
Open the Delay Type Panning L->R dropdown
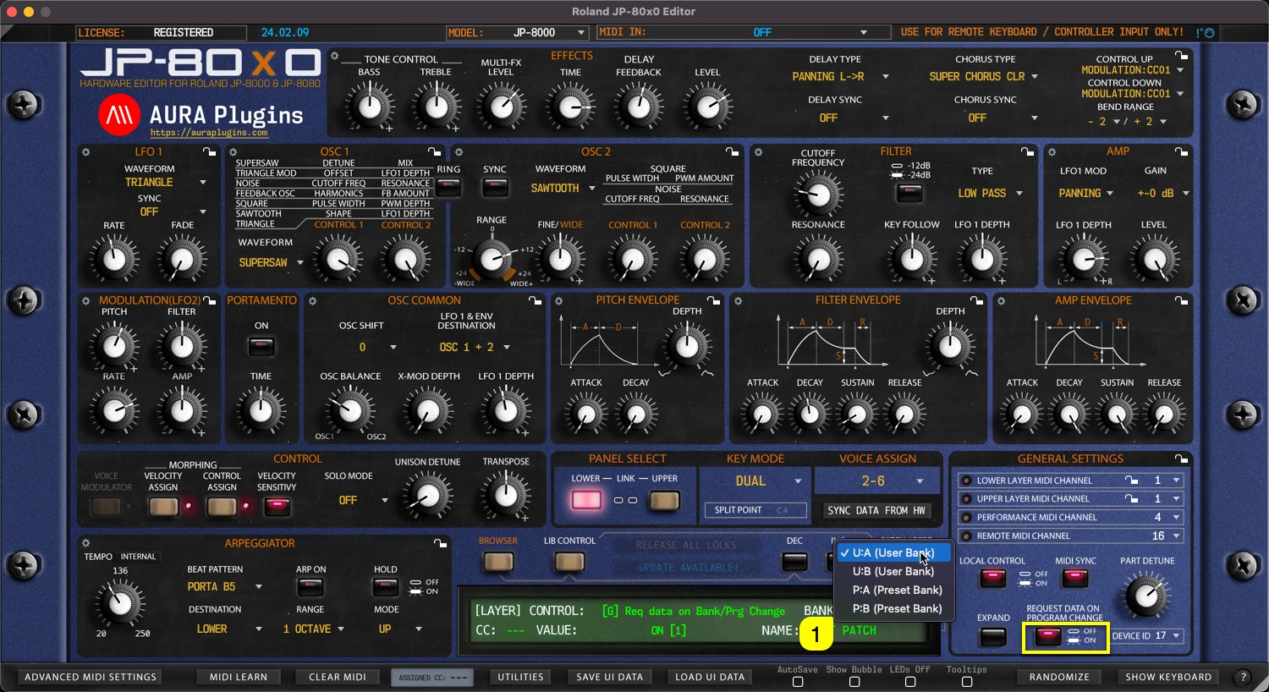(x=840, y=76)
